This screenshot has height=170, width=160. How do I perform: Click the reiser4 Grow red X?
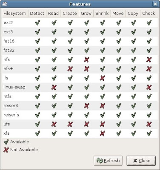[x=86, y=106]
